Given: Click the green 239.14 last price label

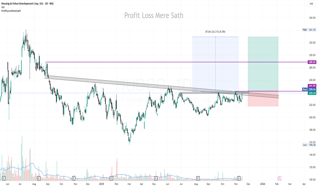Looking at the screenshot, I should (312, 93).
